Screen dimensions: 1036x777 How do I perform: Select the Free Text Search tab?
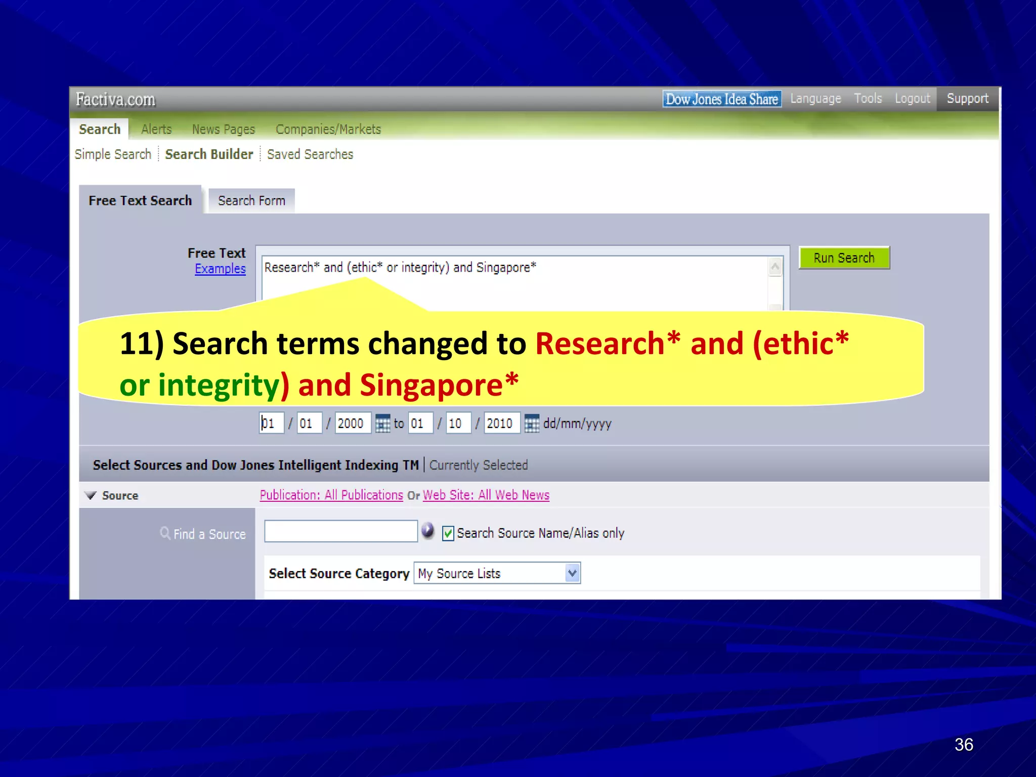pyautogui.click(x=140, y=200)
